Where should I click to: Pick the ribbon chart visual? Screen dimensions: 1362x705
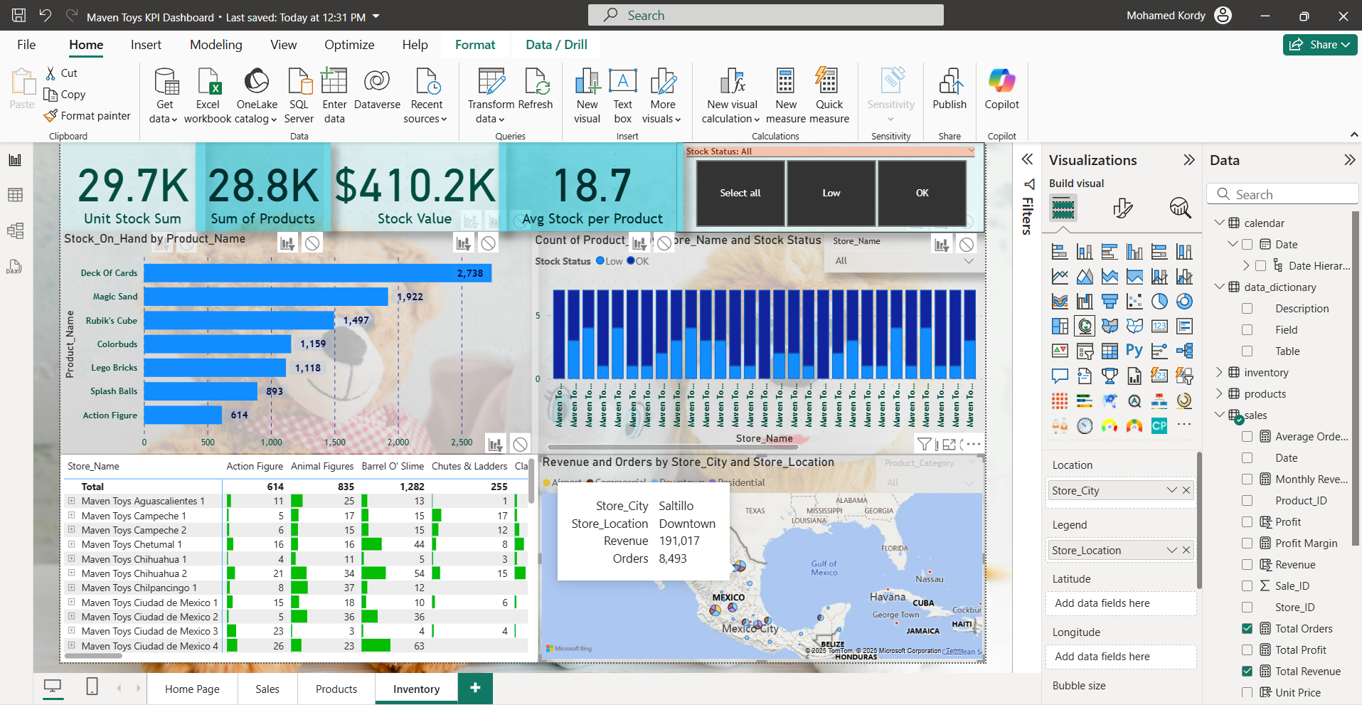click(1060, 302)
